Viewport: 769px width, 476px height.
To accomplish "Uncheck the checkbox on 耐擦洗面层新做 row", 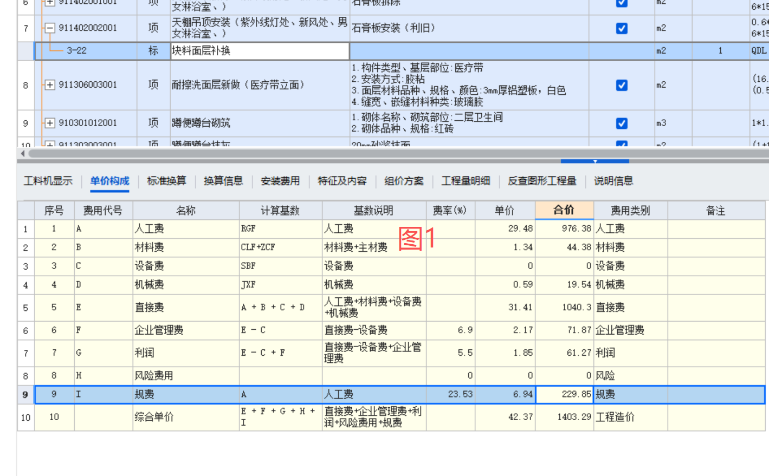I will 621,85.
